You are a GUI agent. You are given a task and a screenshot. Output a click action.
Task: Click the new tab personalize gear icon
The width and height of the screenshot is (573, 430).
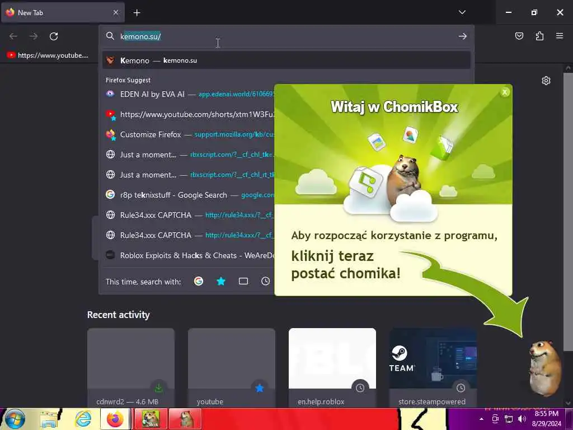[546, 81]
